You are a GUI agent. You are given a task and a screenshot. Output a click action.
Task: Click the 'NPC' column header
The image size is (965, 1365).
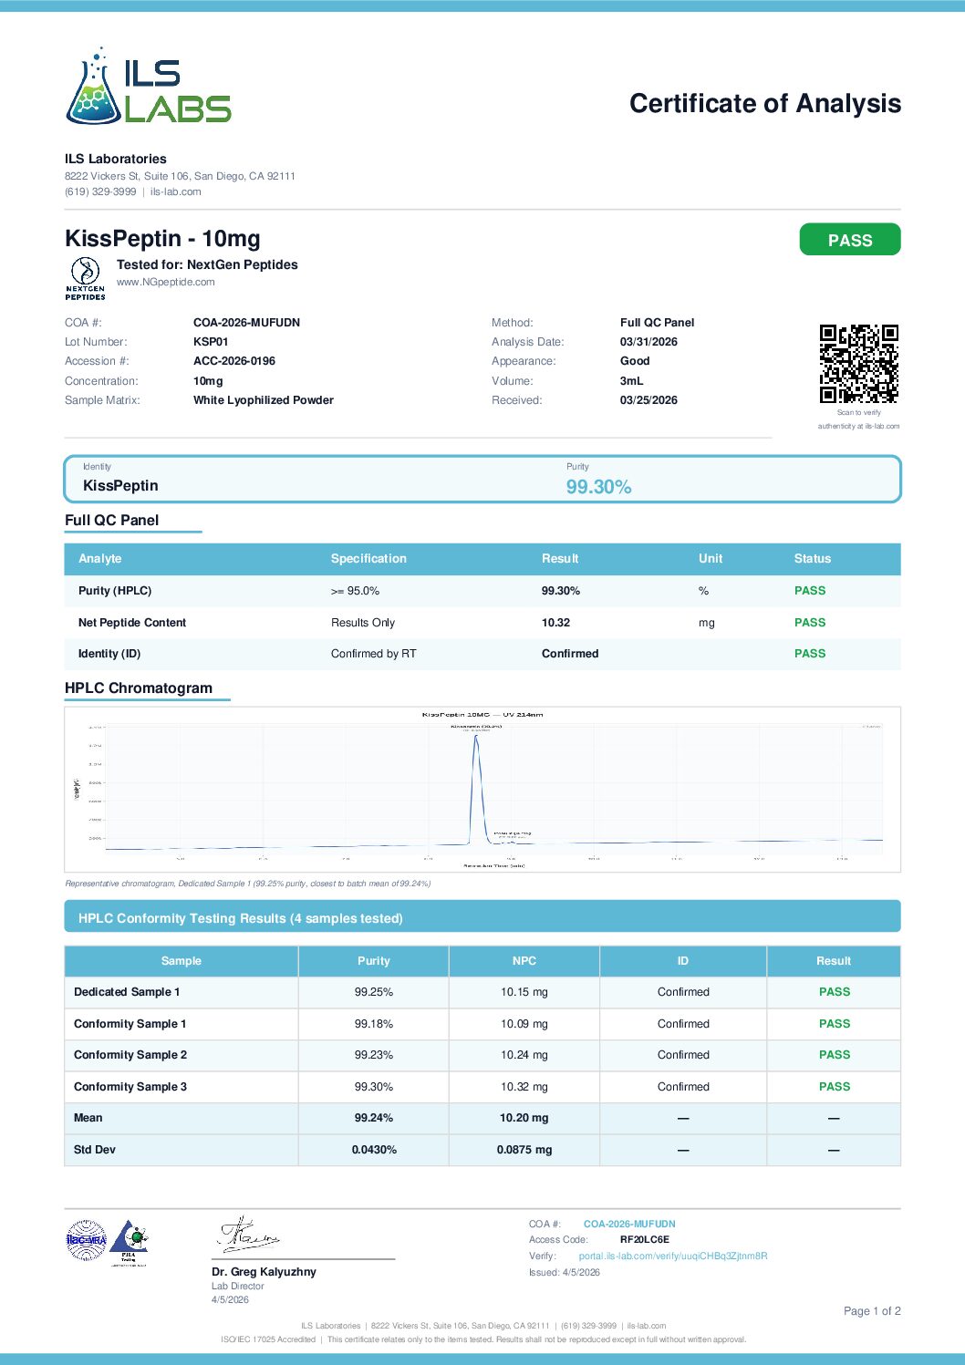coord(524,961)
